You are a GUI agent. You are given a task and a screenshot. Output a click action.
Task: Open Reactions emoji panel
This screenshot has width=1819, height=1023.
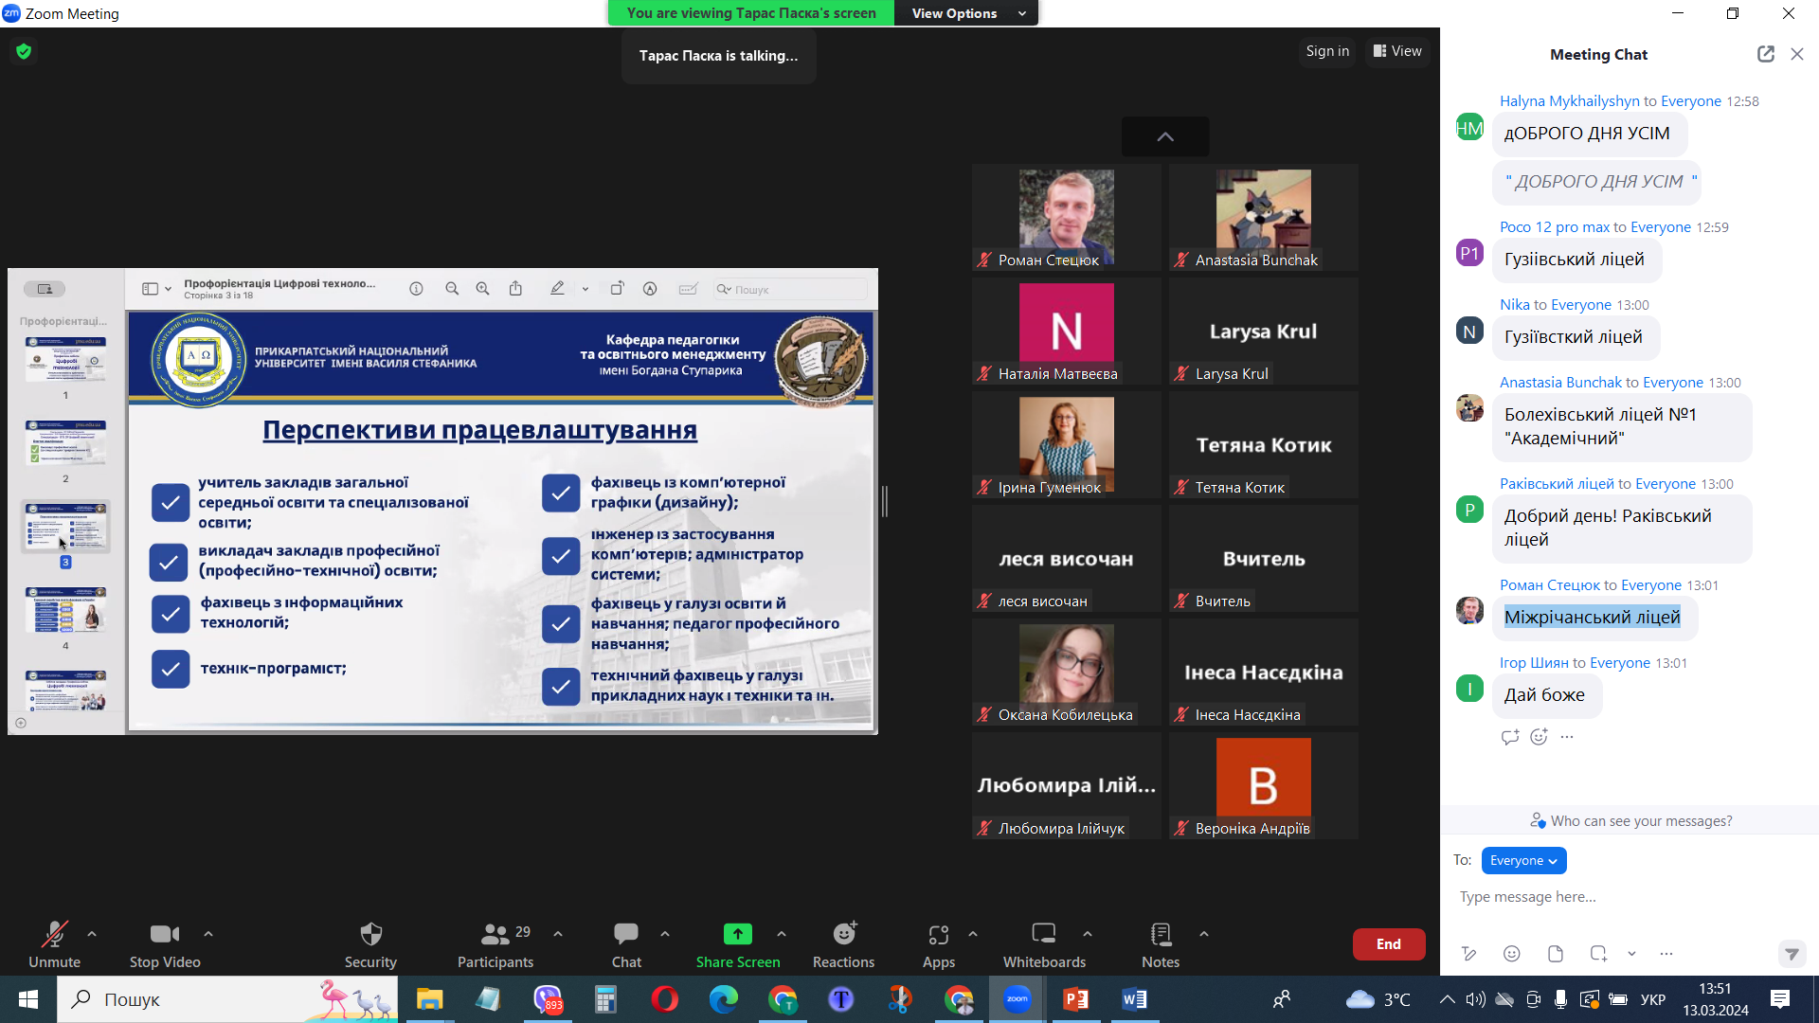point(843,944)
